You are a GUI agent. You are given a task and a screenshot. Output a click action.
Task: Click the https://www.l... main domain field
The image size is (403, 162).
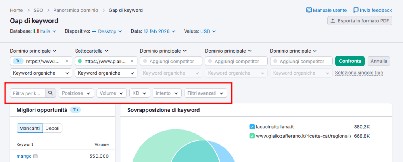[x=41, y=61]
